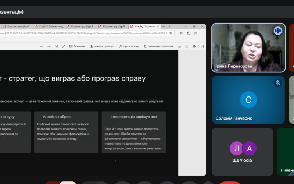Add page to favorites with star icon
294x184 pixels.
(x=171, y=33)
